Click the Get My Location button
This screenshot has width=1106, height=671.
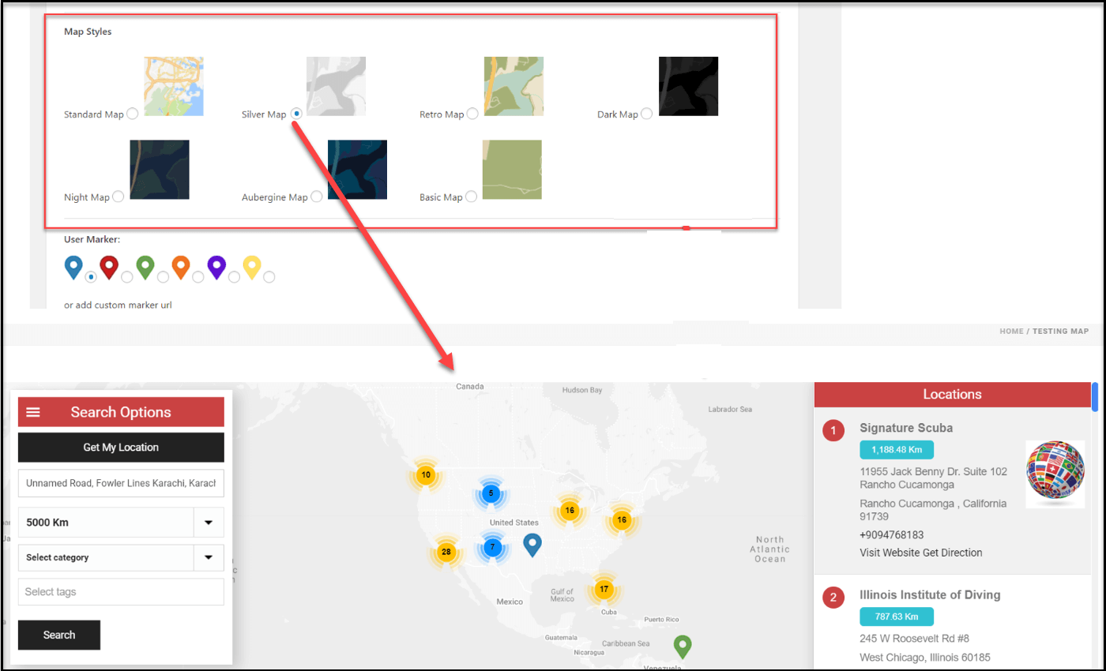(121, 447)
